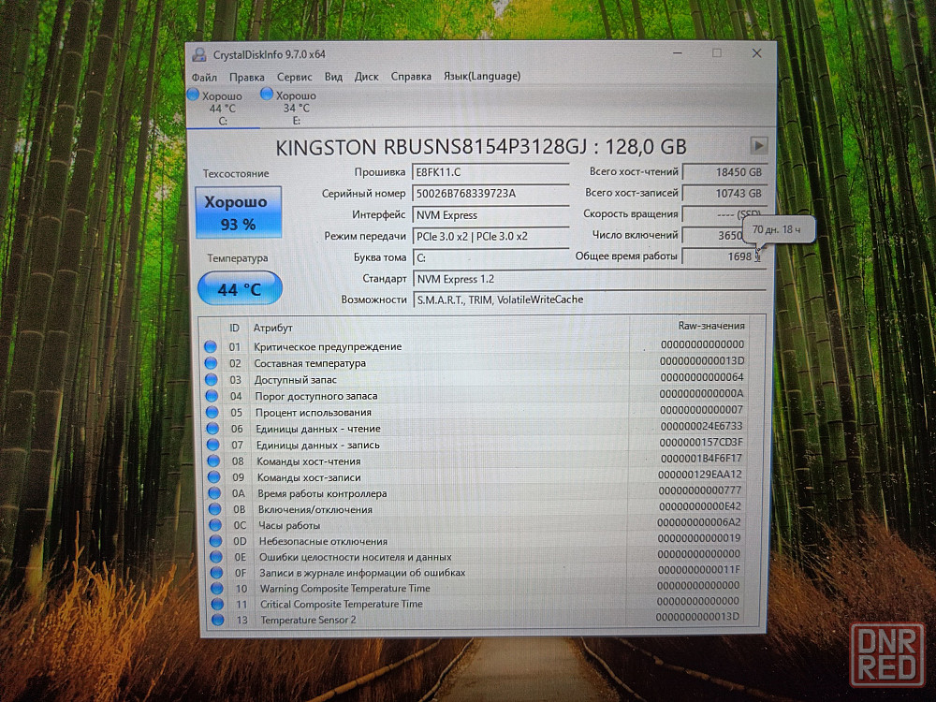The width and height of the screenshot is (936, 702).
Task: Click raw value 00000129EAA12
Action: click(699, 475)
